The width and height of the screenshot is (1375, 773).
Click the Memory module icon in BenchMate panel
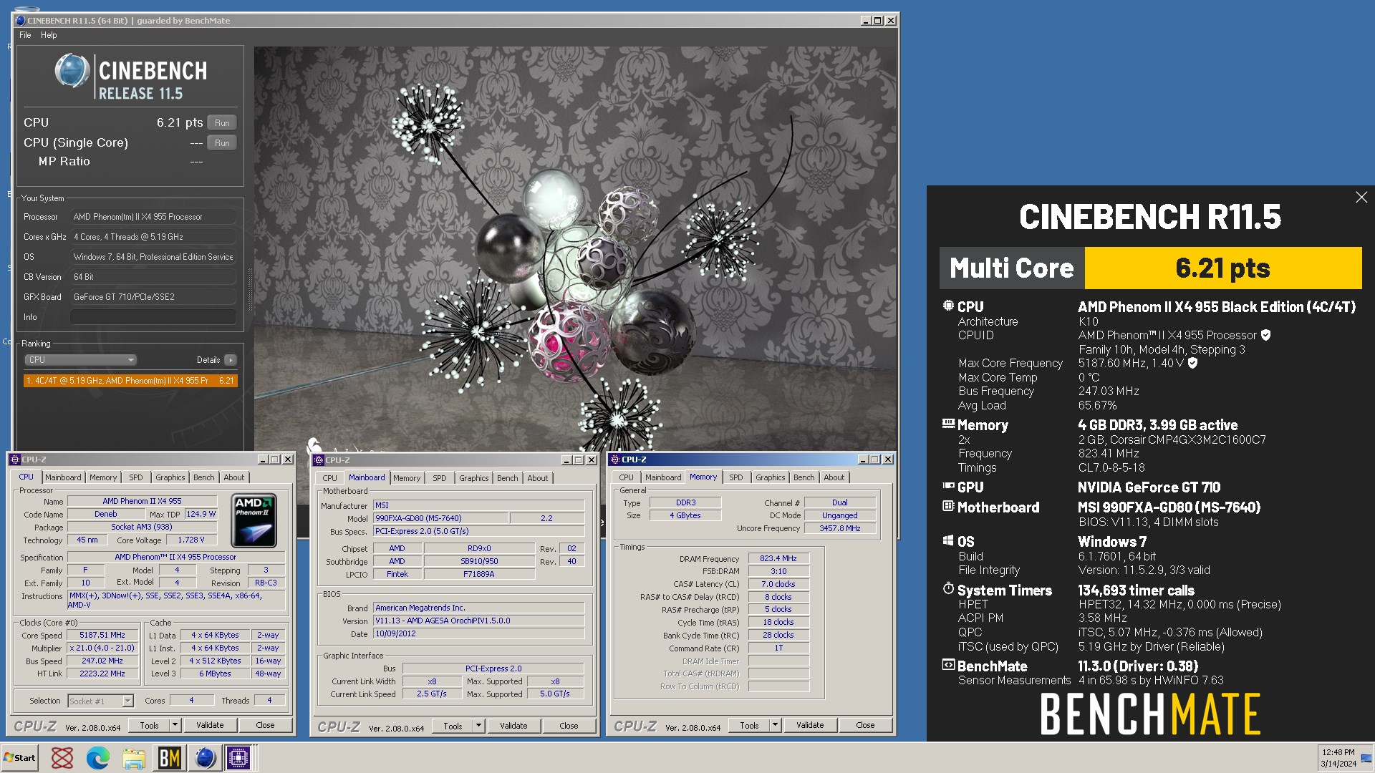(x=948, y=424)
